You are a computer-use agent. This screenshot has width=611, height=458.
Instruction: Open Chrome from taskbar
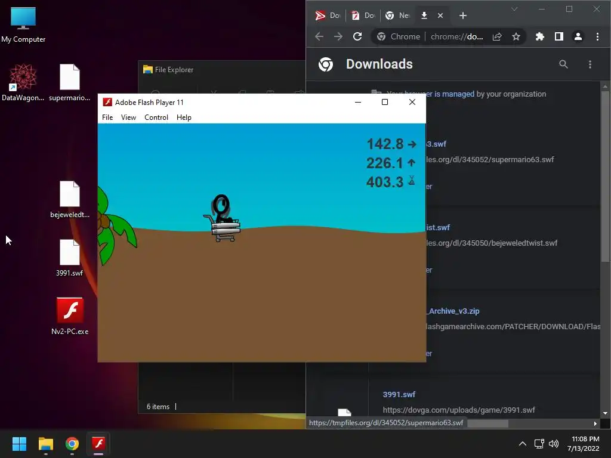click(72, 444)
